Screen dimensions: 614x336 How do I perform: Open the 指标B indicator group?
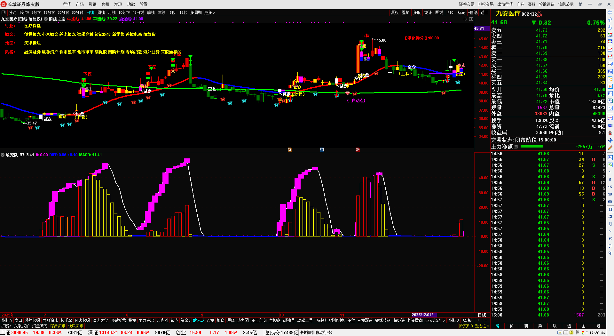point(454,320)
